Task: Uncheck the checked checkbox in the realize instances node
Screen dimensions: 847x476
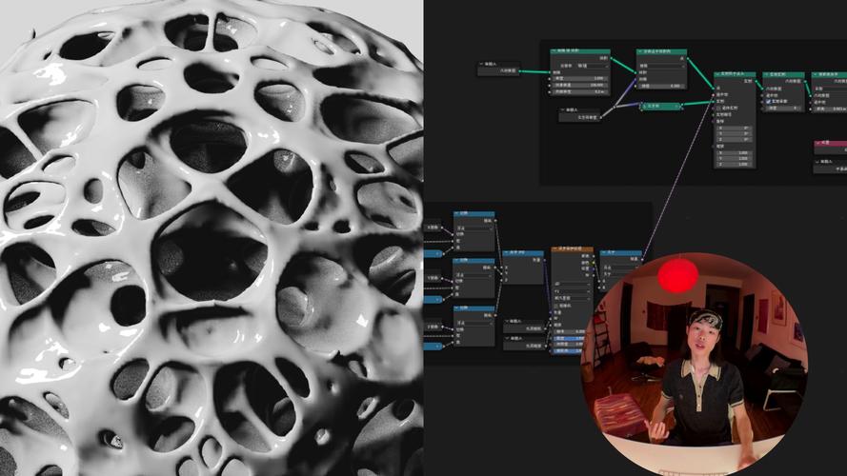Action: (x=769, y=101)
